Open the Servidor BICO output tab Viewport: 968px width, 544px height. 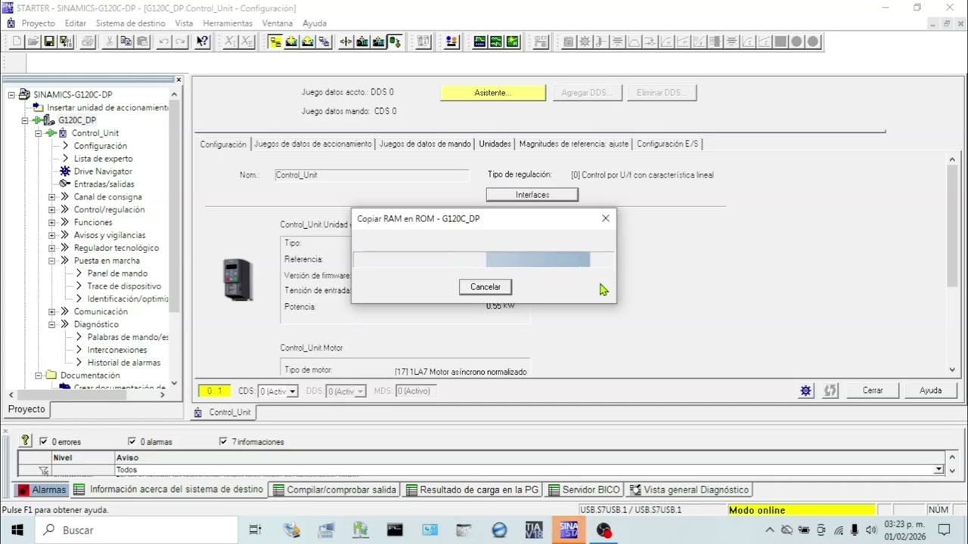point(584,490)
